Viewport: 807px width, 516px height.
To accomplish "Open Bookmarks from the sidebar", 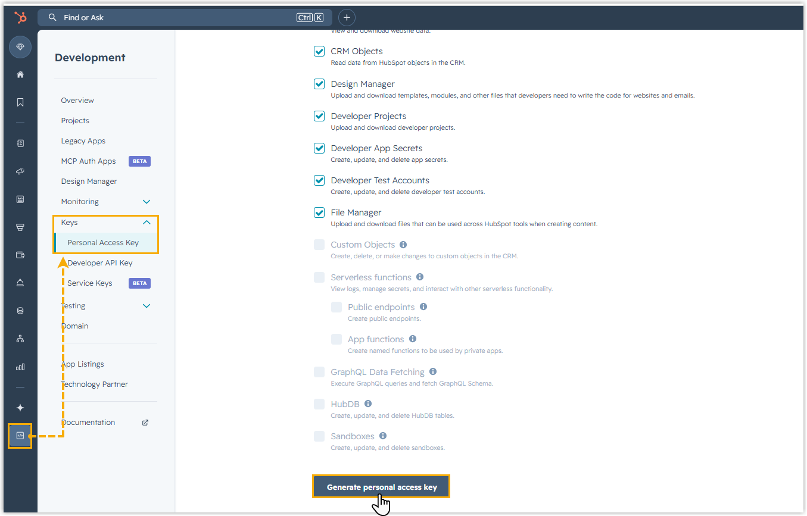I will pyautogui.click(x=20, y=102).
